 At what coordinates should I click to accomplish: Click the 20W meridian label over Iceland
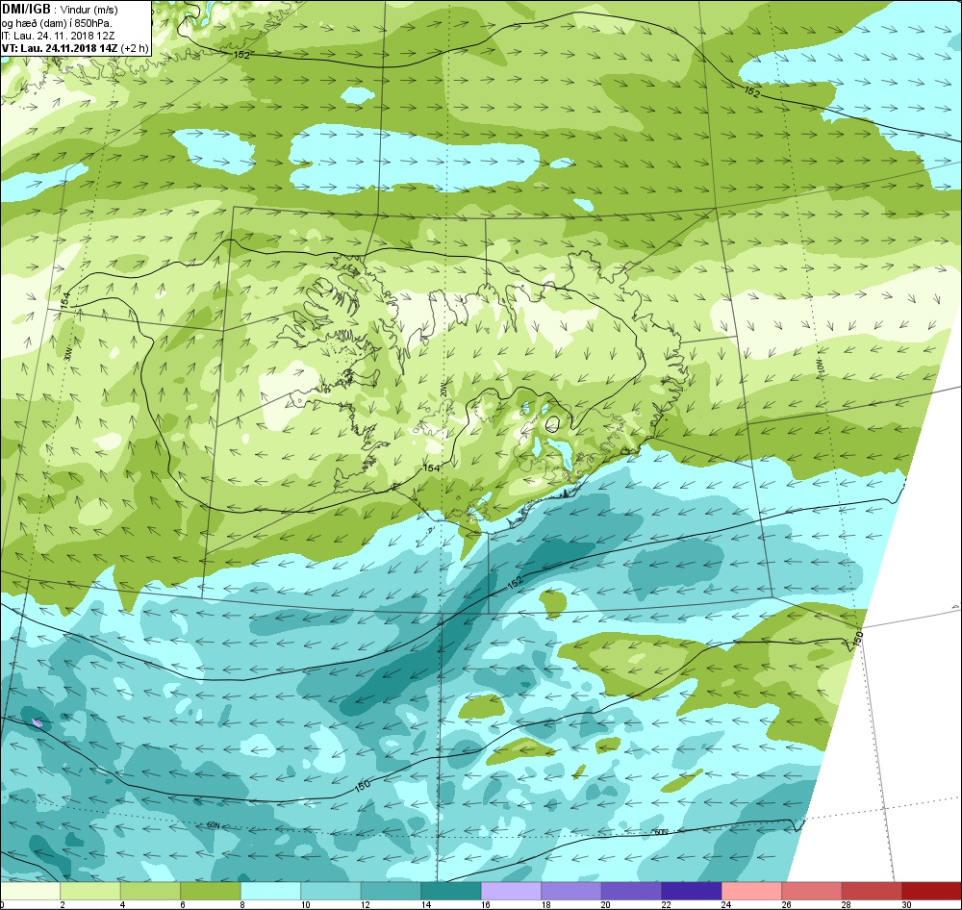pos(443,389)
